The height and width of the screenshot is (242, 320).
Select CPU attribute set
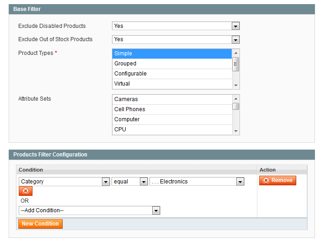pyautogui.click(x=171, y=129)
